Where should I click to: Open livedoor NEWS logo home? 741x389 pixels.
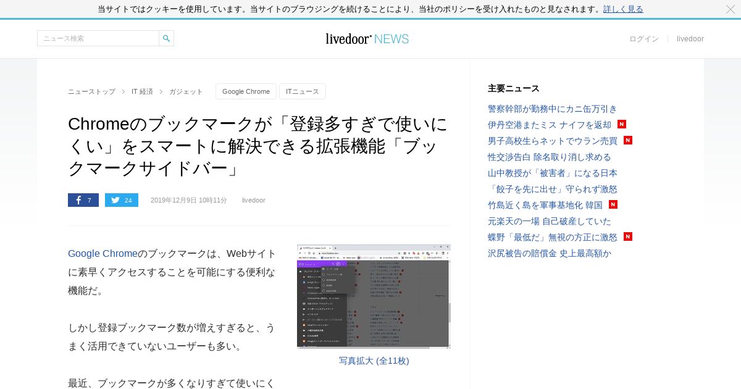367,39
